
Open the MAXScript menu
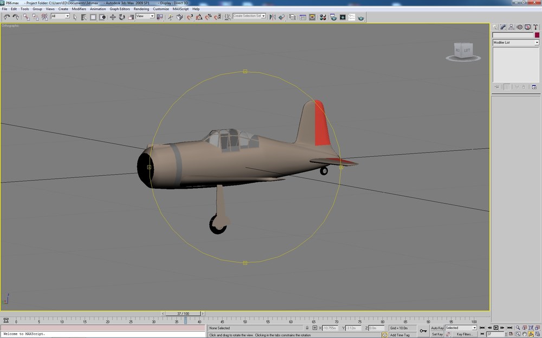click(x=181, y=9)
